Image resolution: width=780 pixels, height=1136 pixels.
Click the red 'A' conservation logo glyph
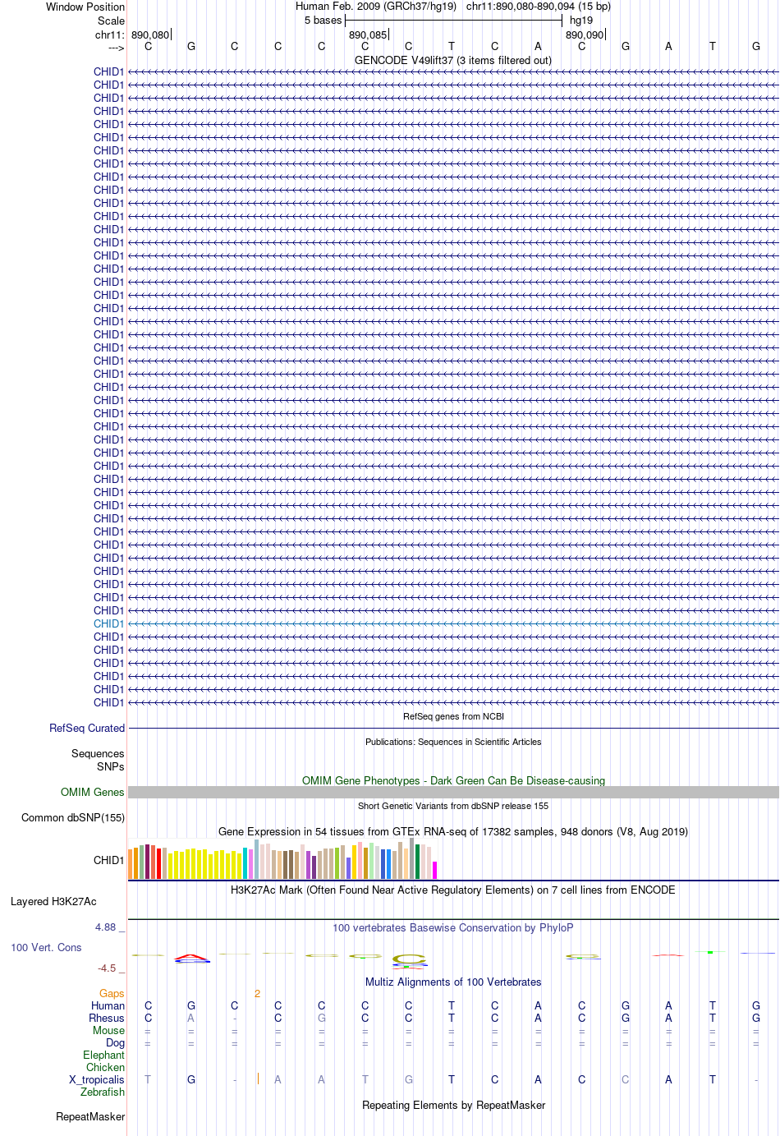coord(192,958)
